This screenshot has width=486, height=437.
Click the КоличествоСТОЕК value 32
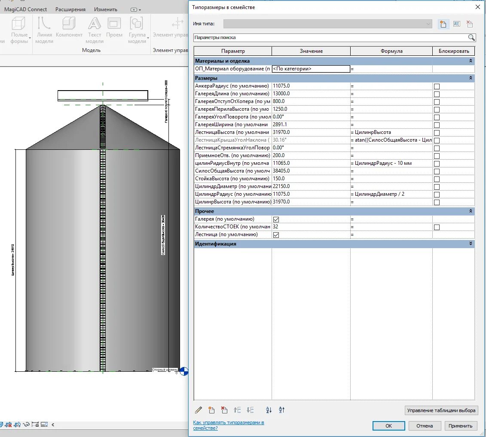(311, 227)
